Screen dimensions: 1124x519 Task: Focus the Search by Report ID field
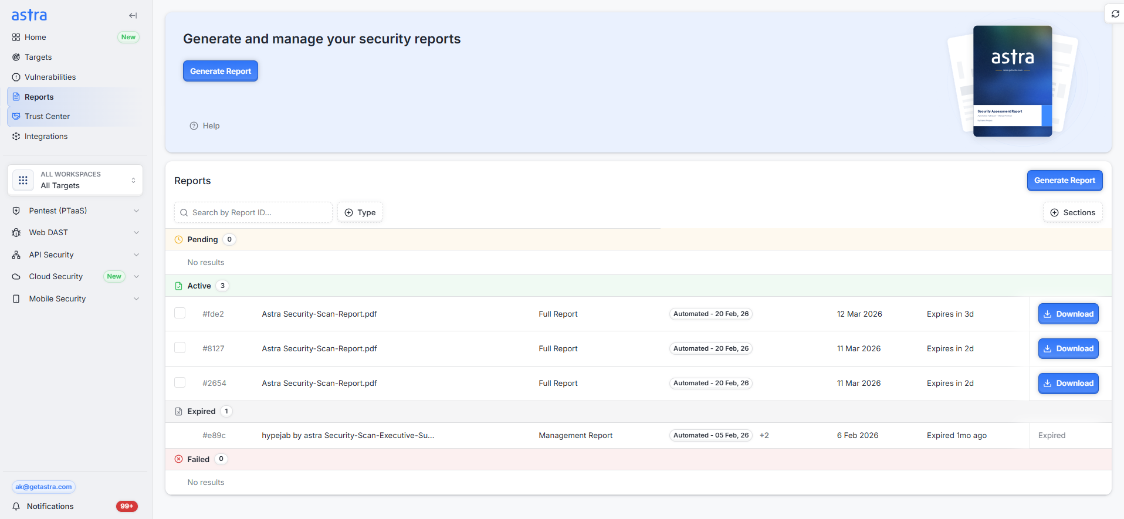click(253, 212)
